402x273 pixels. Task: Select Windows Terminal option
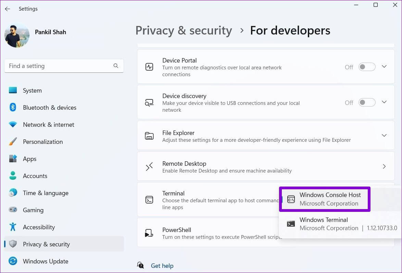pyautogui.click(x=340, y=224)
